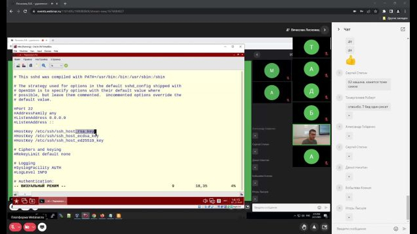Select participant tile with letter Б
This screenshot has height=234, width=417.
click(311, 113)
